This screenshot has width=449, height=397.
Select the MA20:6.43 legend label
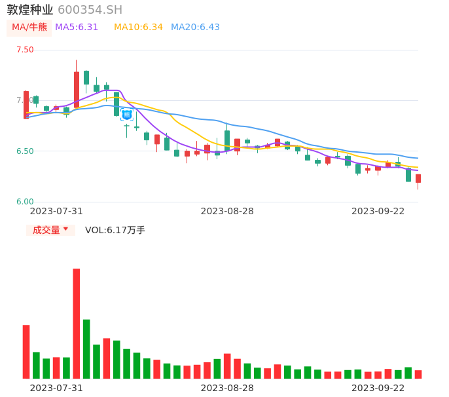click(x=195, y=28)
